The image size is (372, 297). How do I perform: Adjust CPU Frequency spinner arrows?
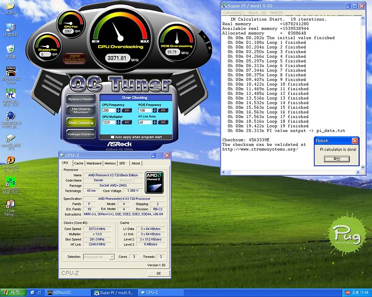click(x=118, y=110)
